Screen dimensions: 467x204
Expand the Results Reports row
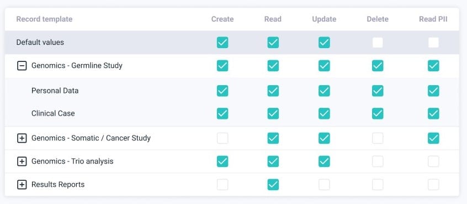tap(22, 185)
